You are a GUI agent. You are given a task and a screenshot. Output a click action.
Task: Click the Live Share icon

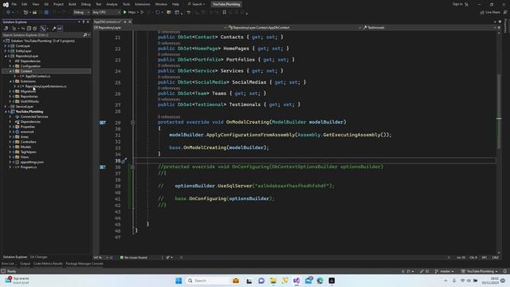click(x=490, y=13)
